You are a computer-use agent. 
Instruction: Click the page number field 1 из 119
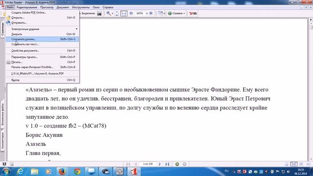tap(148, 164)
